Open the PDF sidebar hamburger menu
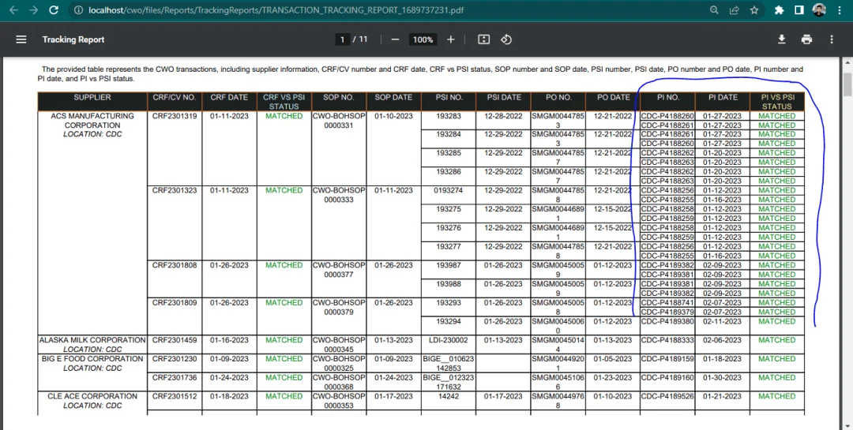Screen dimensions: 853x430 21,39
